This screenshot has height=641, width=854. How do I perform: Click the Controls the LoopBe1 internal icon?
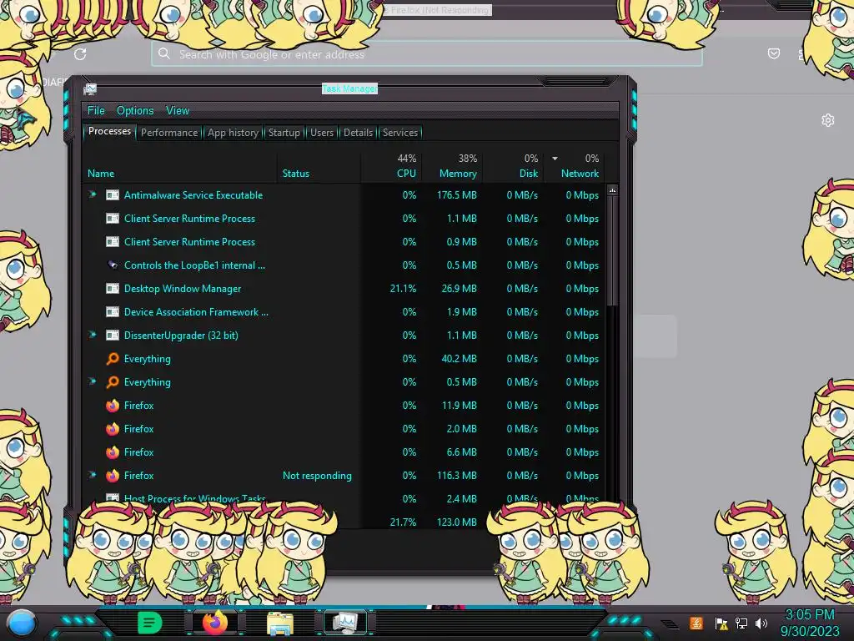tap(113, 265)
